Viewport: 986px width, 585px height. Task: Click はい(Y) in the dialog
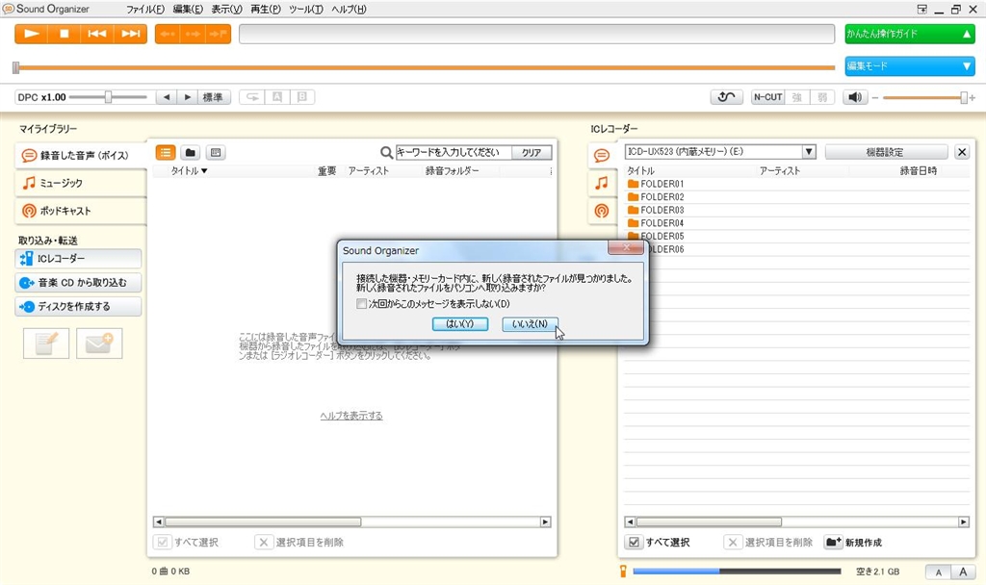[459, 323]
